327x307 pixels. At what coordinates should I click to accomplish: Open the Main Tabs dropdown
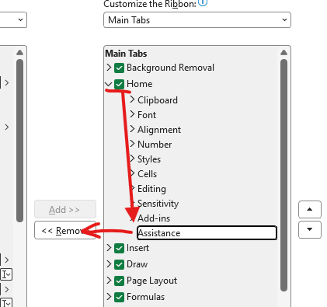pos(197,20)
